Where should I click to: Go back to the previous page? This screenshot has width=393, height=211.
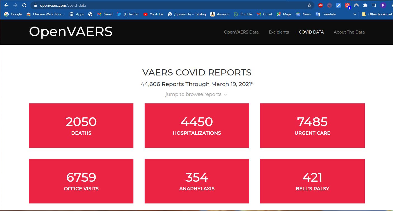[x=6, y=5]
